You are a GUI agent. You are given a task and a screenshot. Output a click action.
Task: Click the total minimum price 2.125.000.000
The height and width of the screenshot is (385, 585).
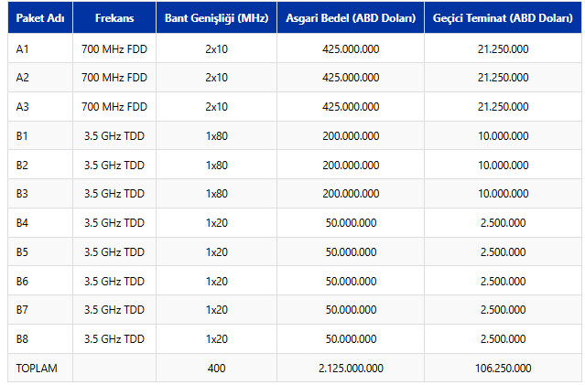coord(351,369)
